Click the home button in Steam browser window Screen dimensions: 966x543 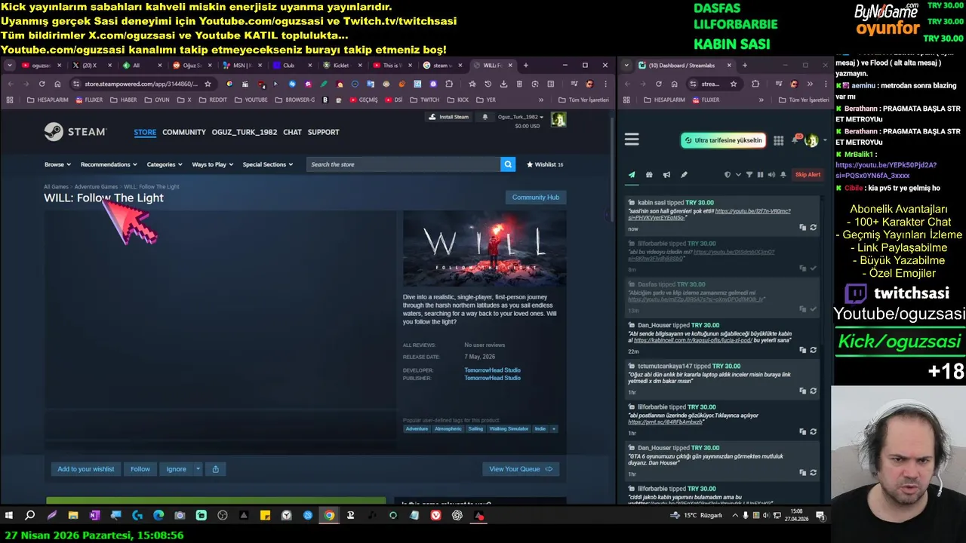coord(57,84)
